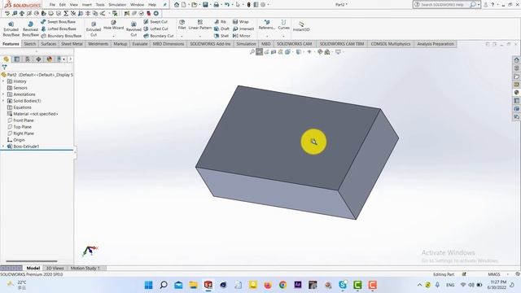Click the Fillet tool
Viewport: 521px width, 293px height.
(182, 25)
